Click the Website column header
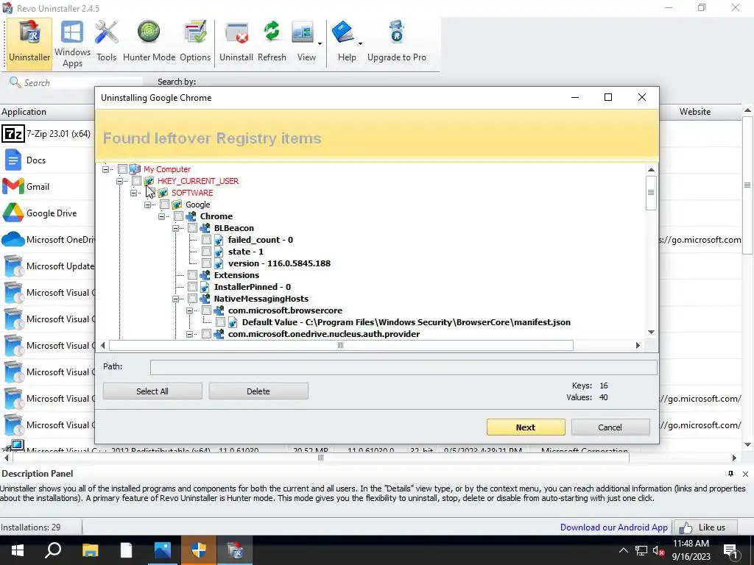The height and width of the screenshot is (565, 754). 695,112
